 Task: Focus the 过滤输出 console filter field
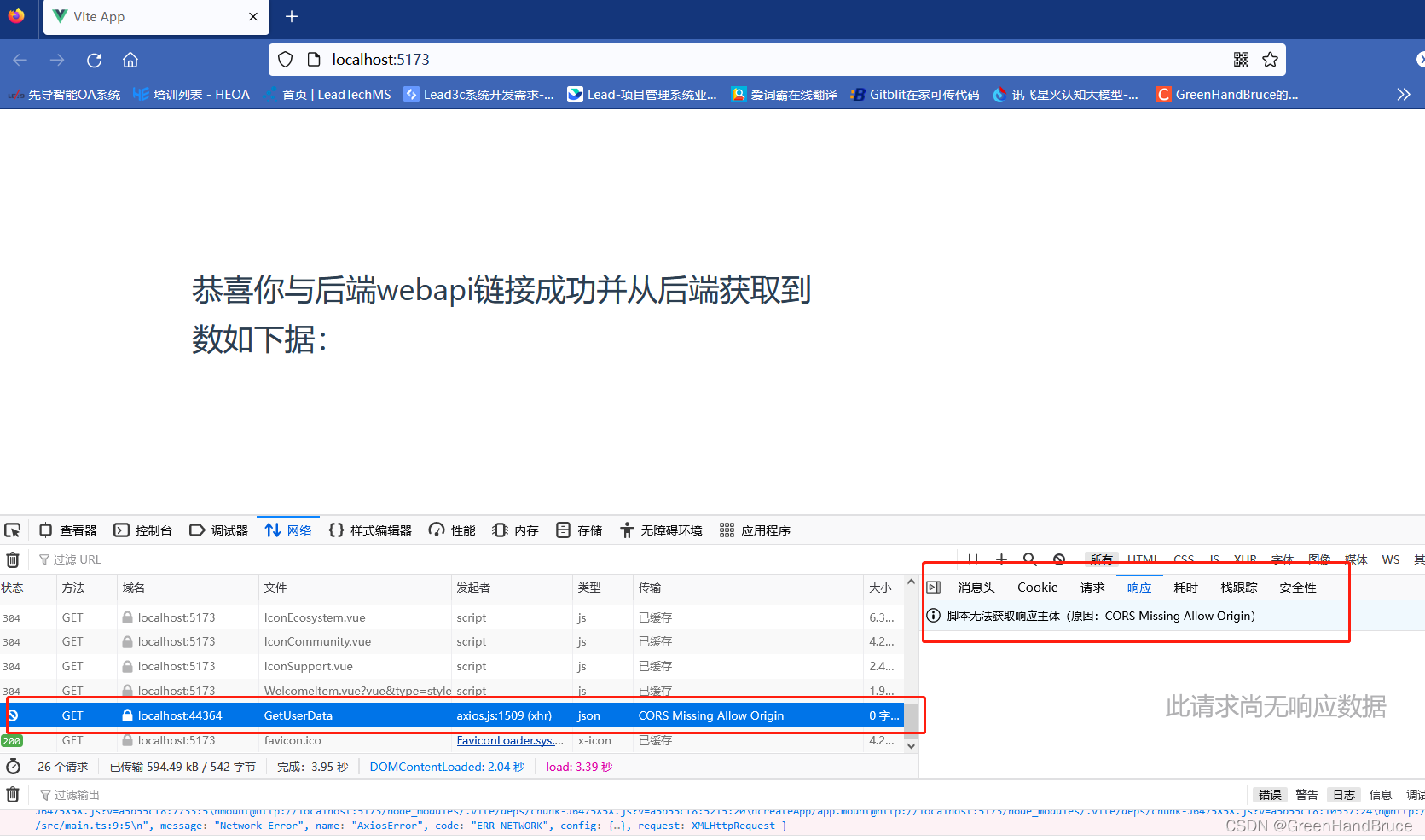(x=640, y=795)
